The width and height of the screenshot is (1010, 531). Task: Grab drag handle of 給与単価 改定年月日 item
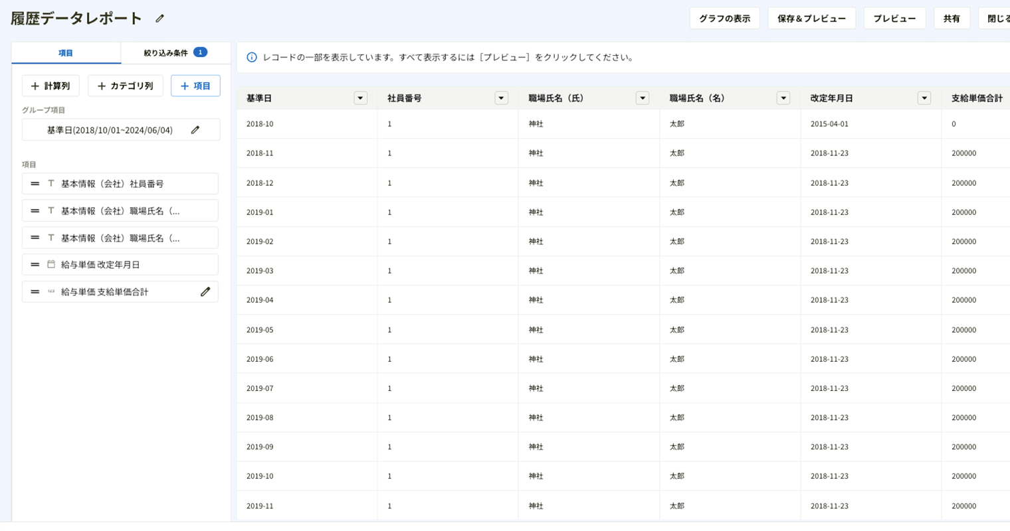[35, 264]
